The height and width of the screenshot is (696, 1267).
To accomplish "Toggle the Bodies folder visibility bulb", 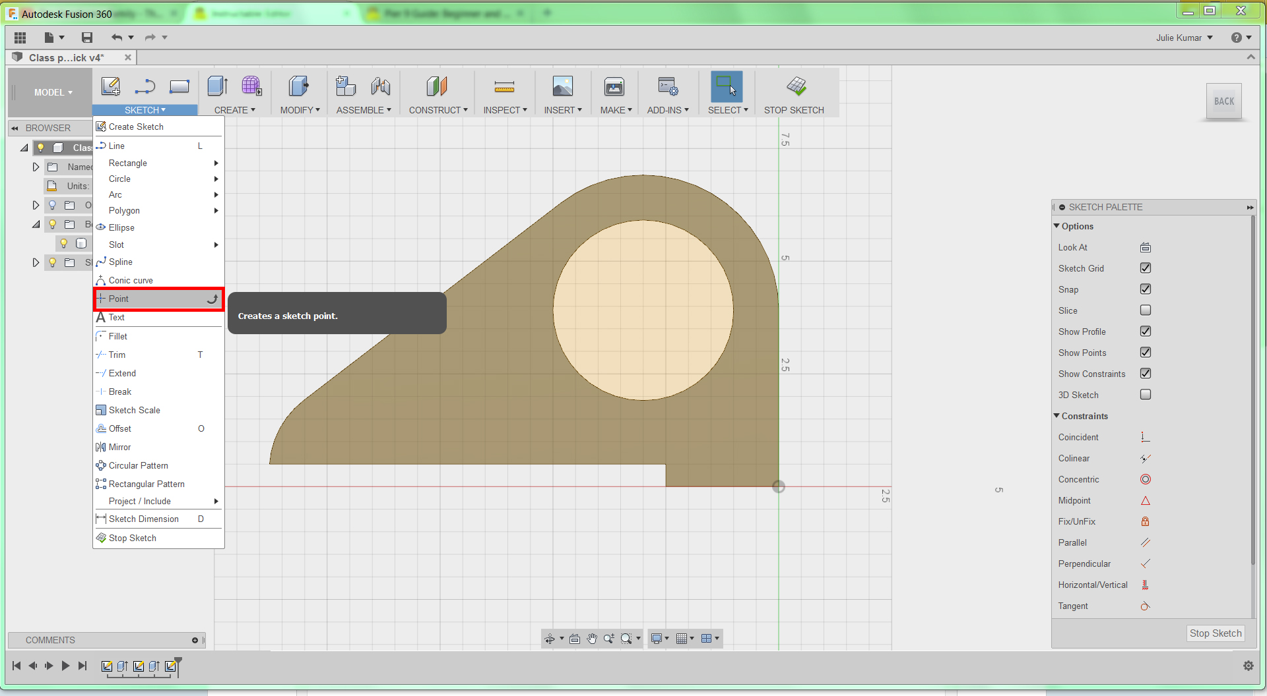I will point(53,224).
